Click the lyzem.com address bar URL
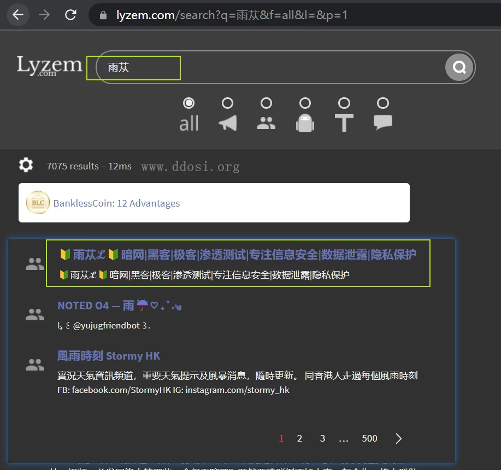The height and width of the screenshot is (470, 501). [232, 15]
